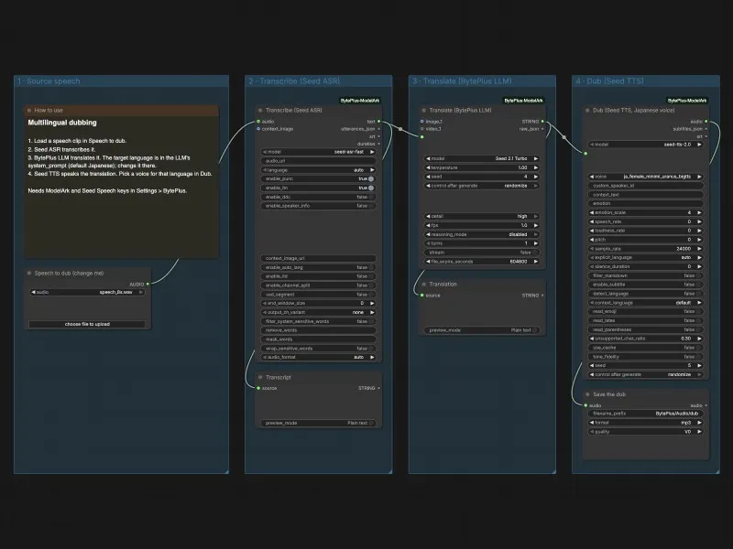Click the link midpoint dot between Translate and Dub

564,137
